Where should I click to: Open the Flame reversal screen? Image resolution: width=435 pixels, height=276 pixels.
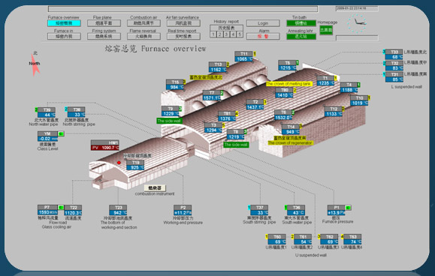click(x=143, y=36)
